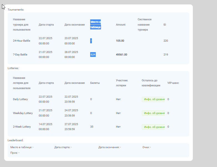Select the 7-Day Battle end date 28.07.2025
The height and width of the screenshot is (167, 217).
(71, 52)
